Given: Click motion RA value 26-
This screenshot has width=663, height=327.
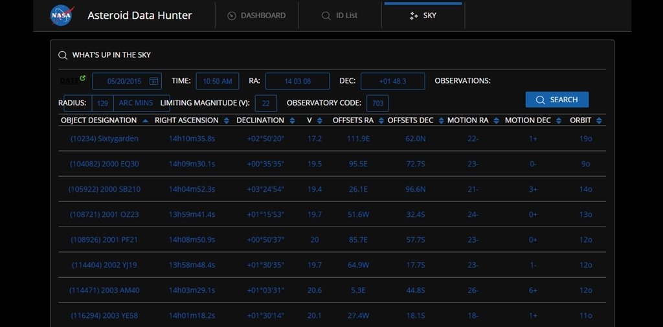Looking at the screenshot, I should tap(473, 291).
